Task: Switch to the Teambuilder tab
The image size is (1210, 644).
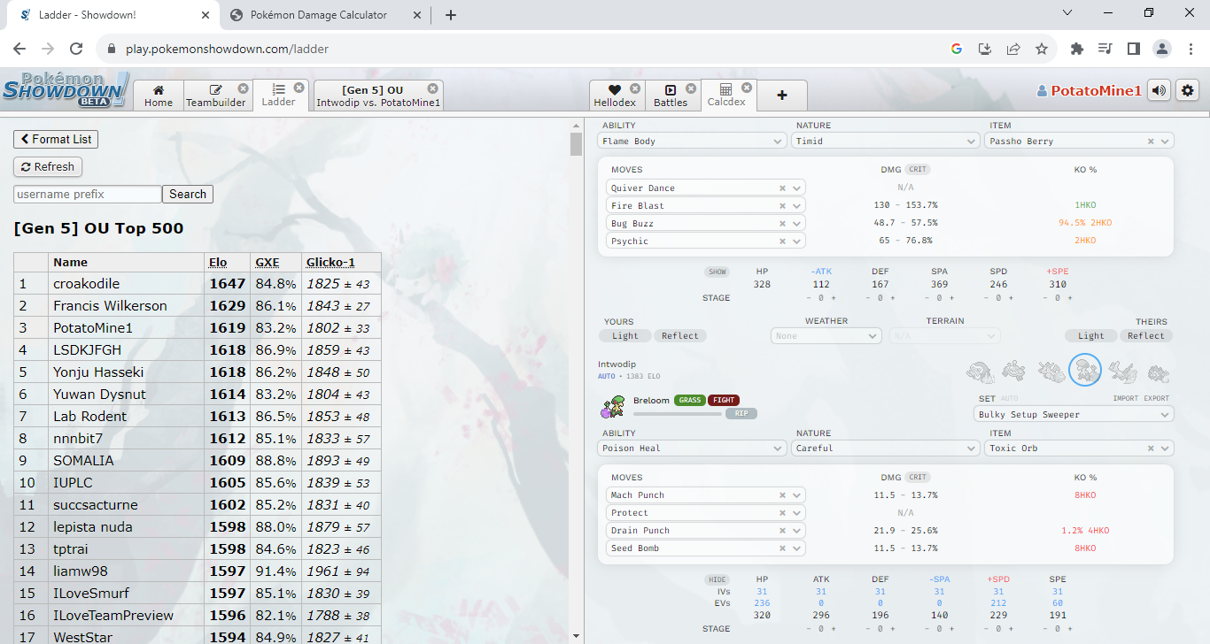Action: pos(215,96)
